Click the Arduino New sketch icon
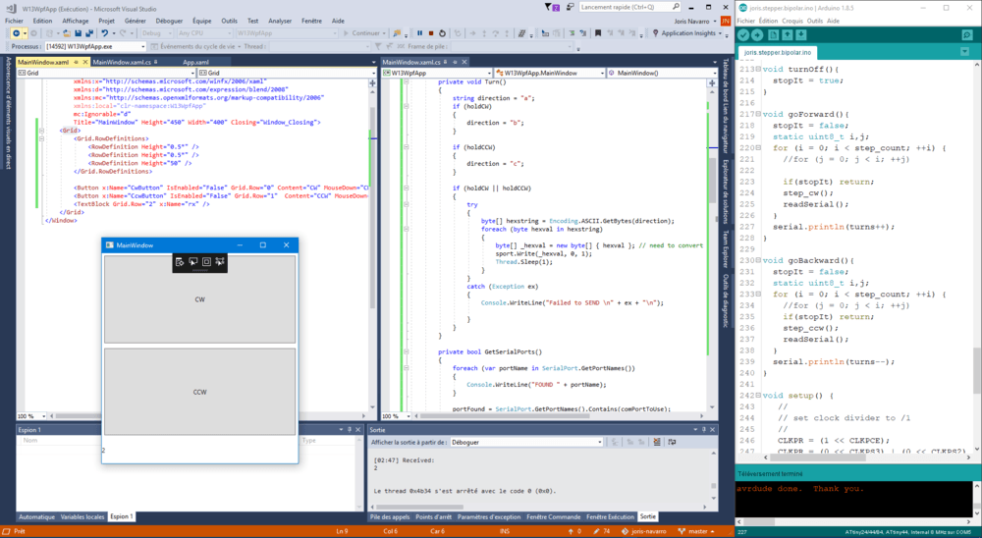 773,35
